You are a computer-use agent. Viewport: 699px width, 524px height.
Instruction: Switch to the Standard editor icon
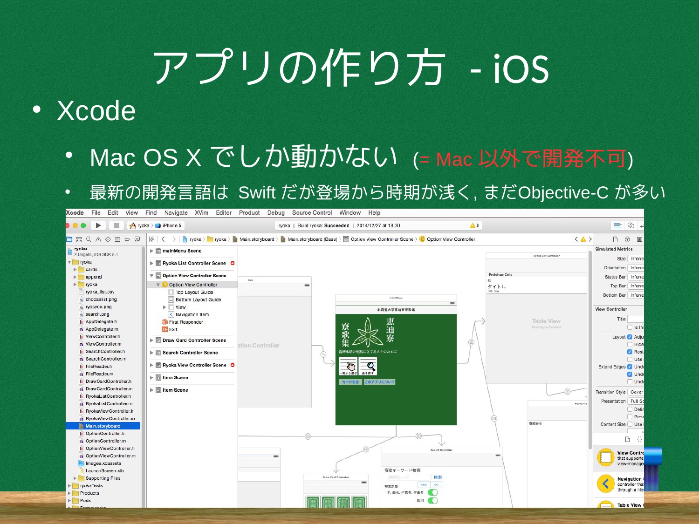coord(618,225)
